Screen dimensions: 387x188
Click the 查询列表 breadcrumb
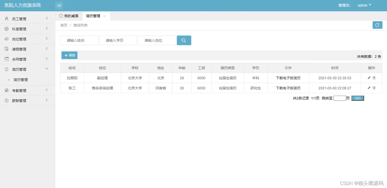pyautogui.click(x=80, y=25)
